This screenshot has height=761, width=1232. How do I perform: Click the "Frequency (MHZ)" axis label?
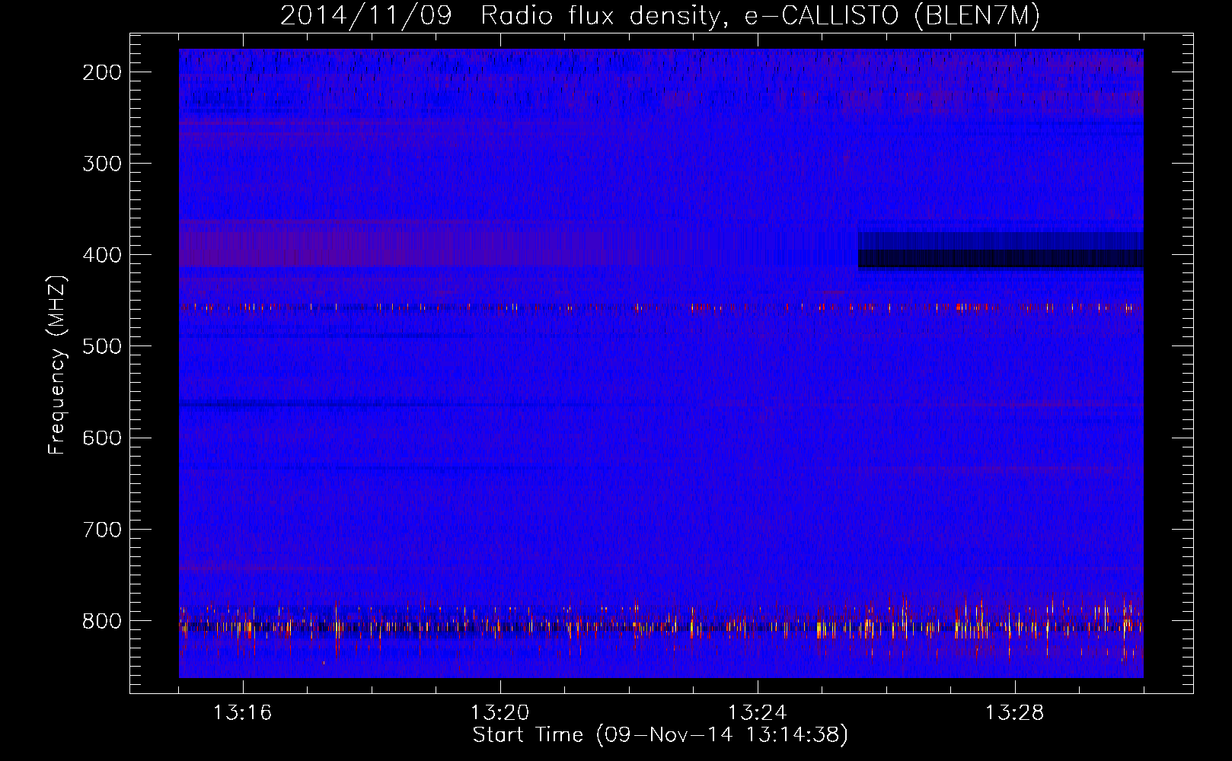(57, 365)
